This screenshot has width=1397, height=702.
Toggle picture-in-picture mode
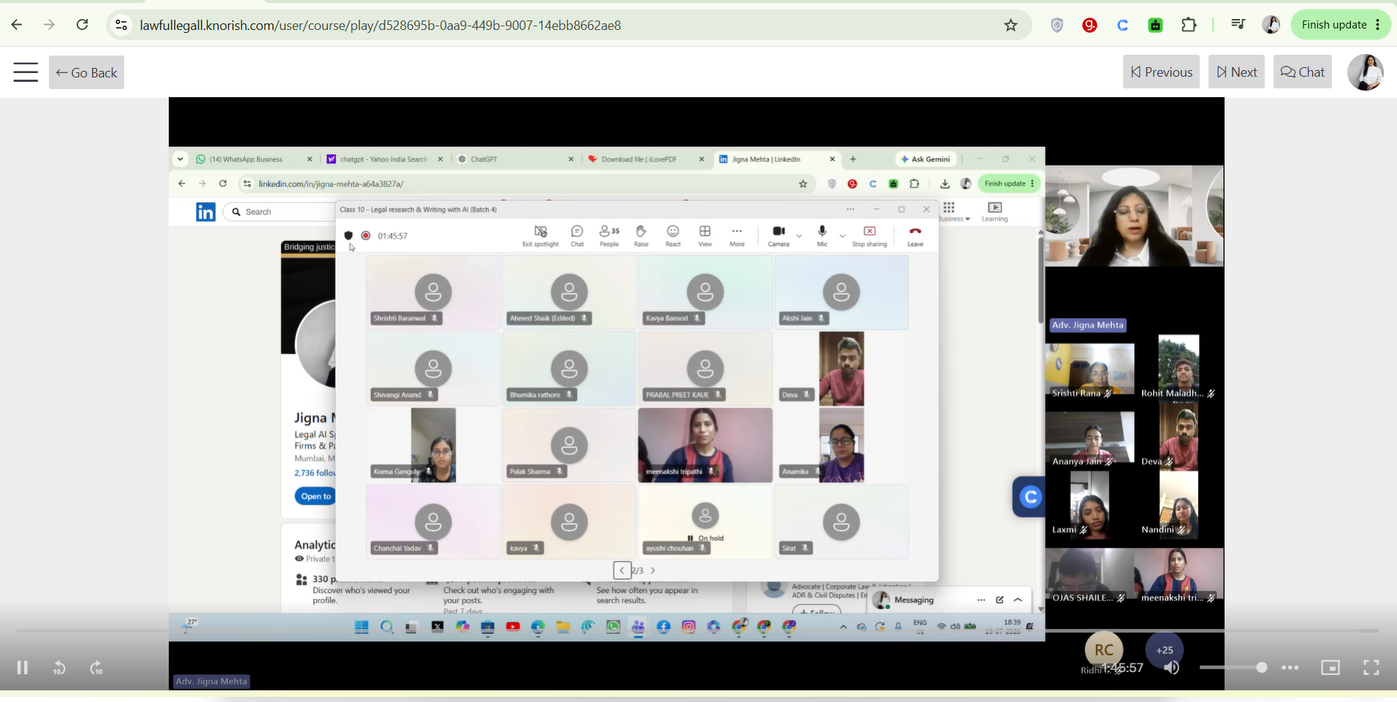[1331, 668]
